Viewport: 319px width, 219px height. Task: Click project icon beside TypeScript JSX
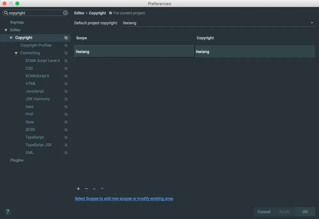tap(66, 145)
